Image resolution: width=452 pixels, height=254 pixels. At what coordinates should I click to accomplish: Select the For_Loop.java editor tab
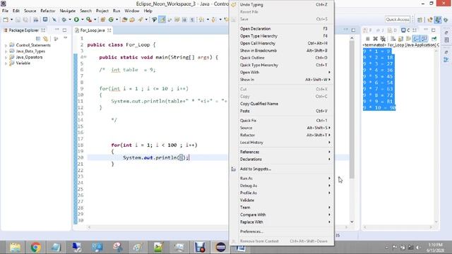click(x=93, y=30)
